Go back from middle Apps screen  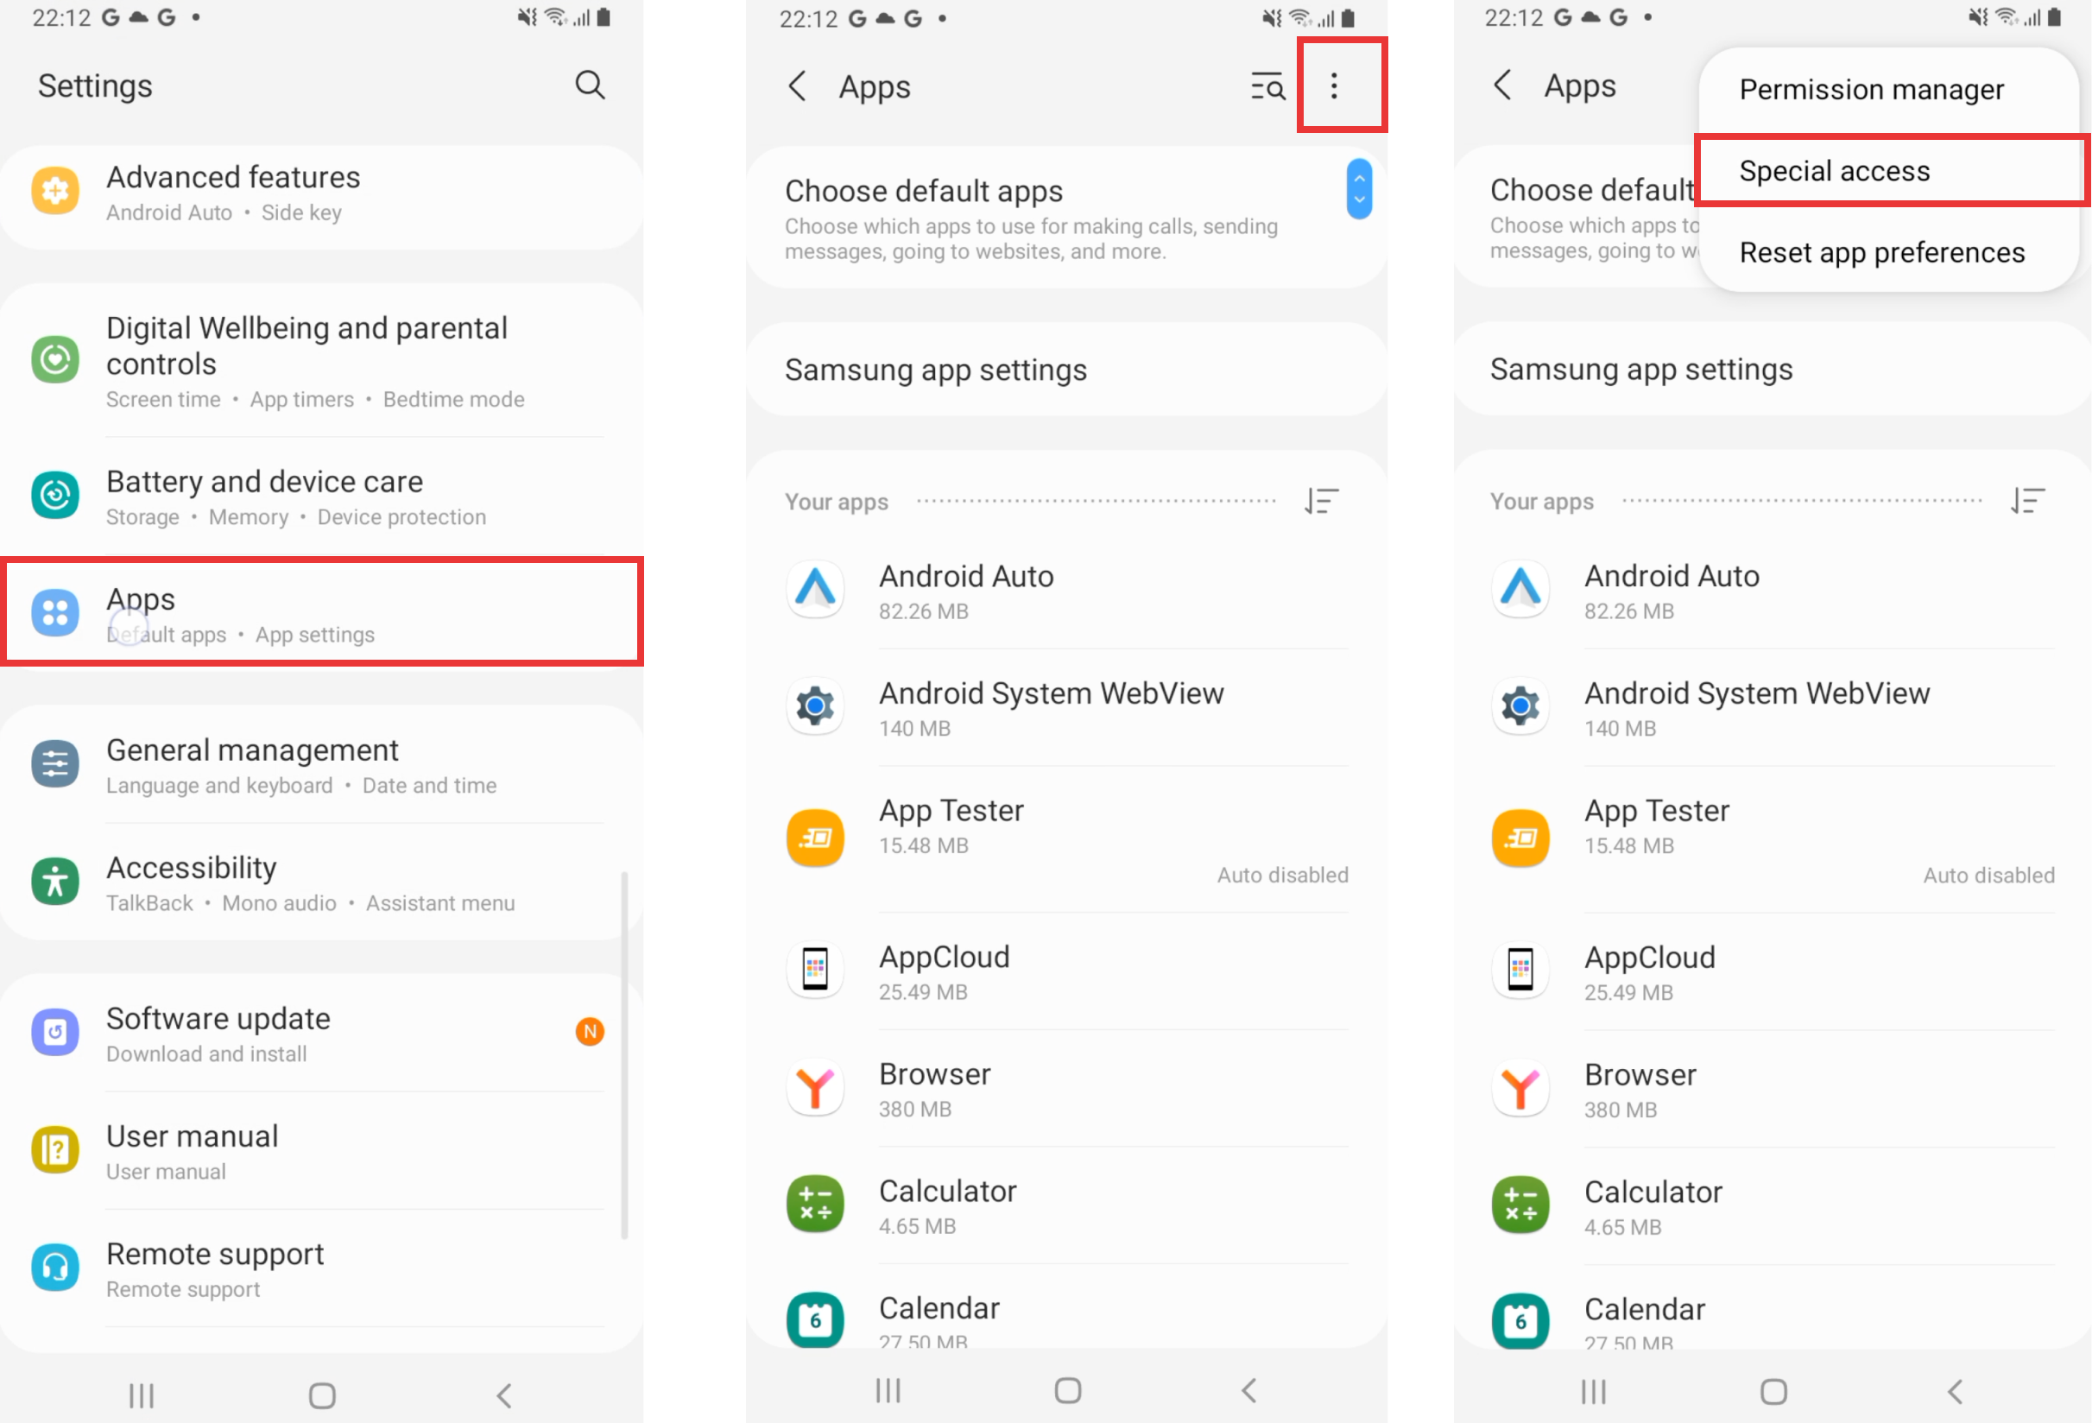pyautogui.click(x=797, y=86)
